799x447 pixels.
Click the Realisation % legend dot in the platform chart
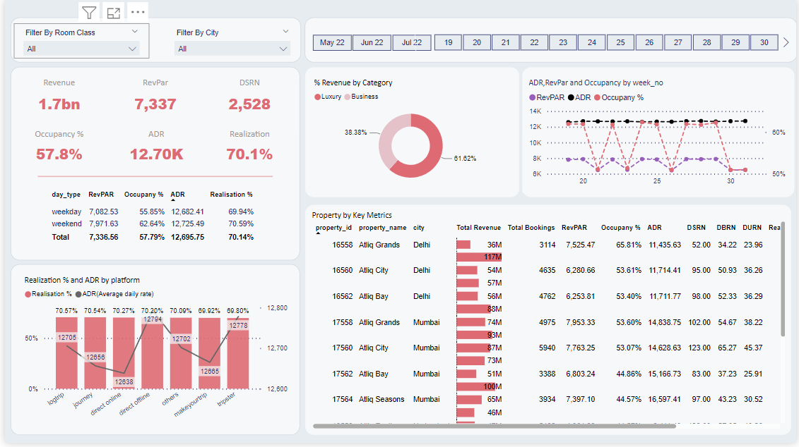click(x=28, y=294)
